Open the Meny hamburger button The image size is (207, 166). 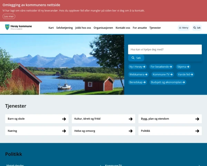[x=184, y=28]
